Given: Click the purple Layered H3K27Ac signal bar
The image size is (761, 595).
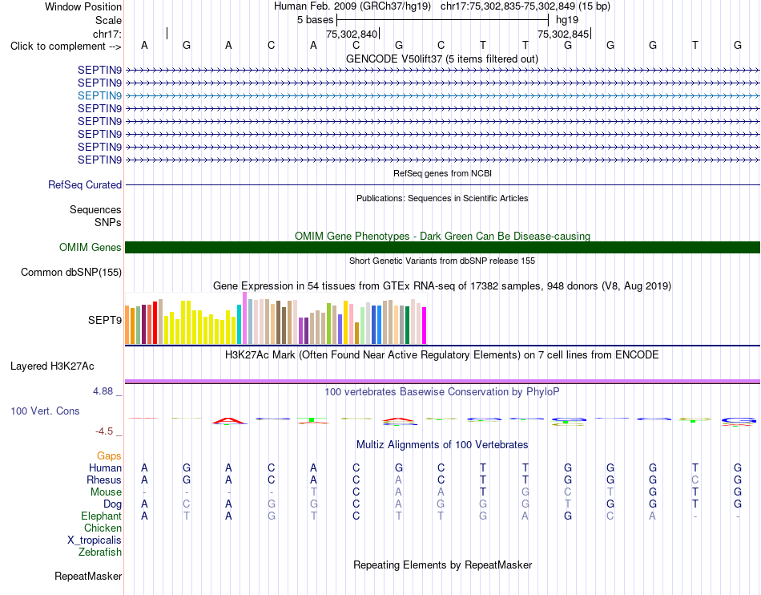Looking at the screenshot, I should (x=442, y=381).
